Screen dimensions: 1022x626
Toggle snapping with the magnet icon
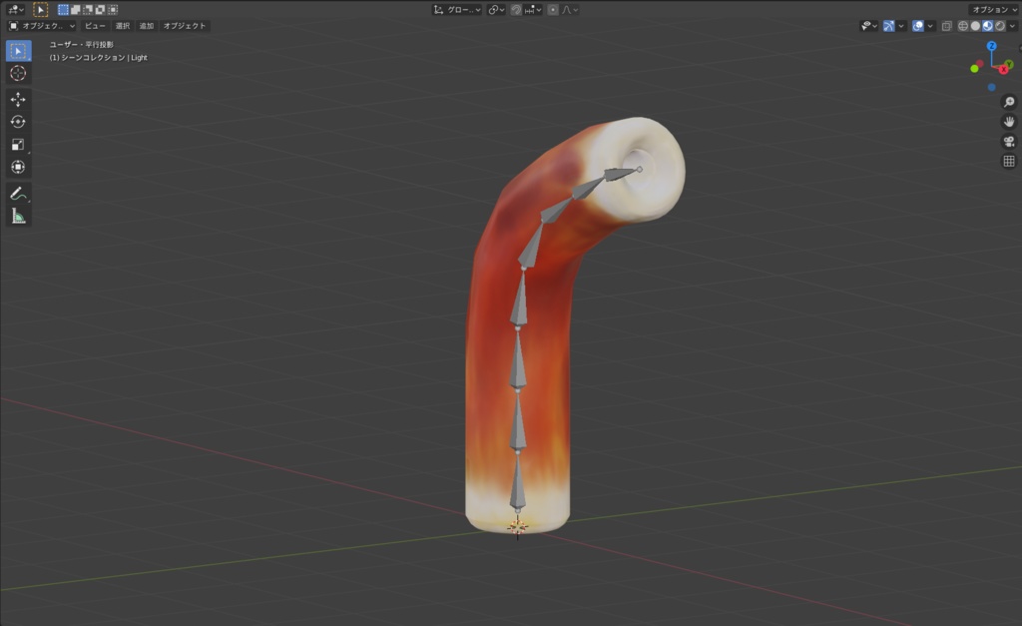click(x=517, y=9)
